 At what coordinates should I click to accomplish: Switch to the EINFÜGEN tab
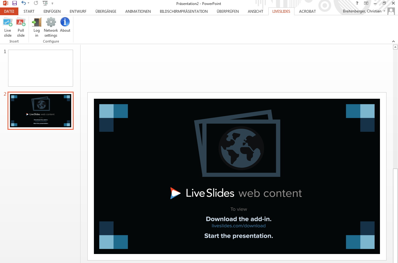click(x=52, y=11)
